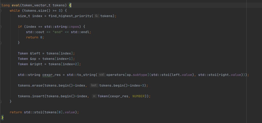Collapse the while loop fold marker

[x=1, y=11]
